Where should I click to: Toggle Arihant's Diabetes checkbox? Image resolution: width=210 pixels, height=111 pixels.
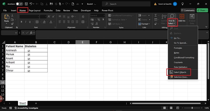(29, 63)
